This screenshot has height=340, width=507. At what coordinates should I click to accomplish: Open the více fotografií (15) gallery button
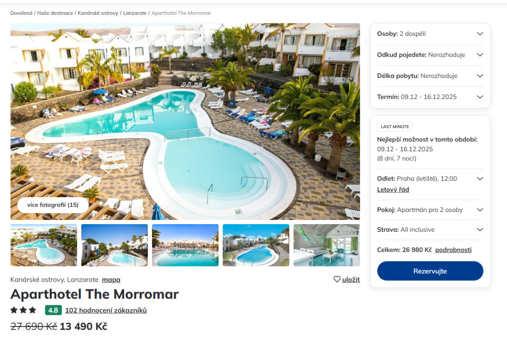pos(53,205)
